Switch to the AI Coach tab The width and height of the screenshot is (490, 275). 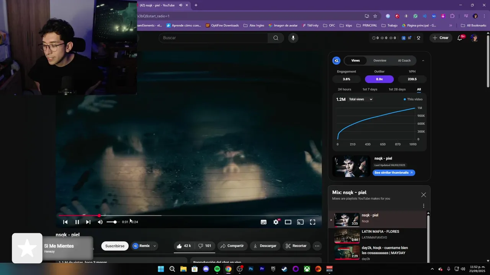coord(404,60)
